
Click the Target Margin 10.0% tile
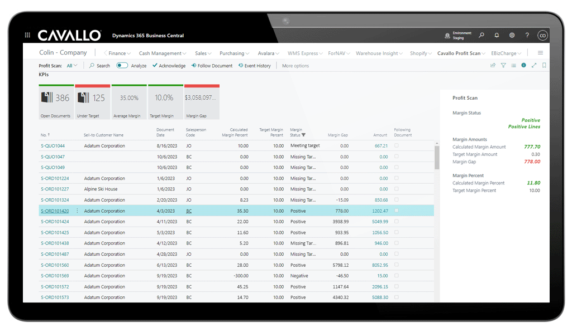tap(165, 102)
